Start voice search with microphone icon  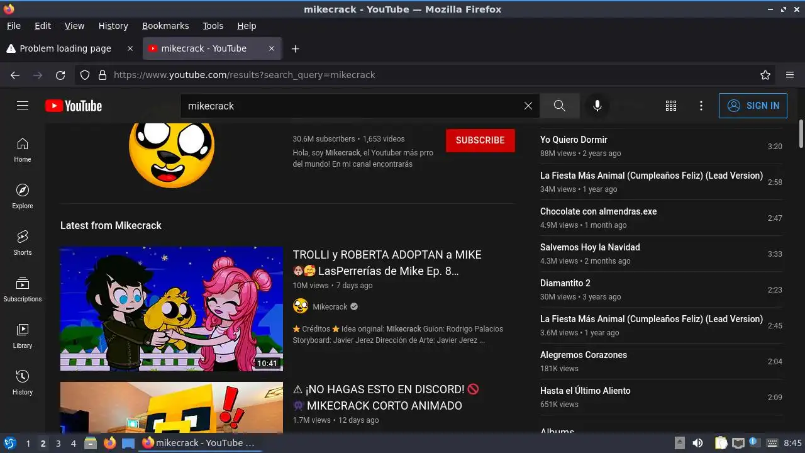coord(597,106)
